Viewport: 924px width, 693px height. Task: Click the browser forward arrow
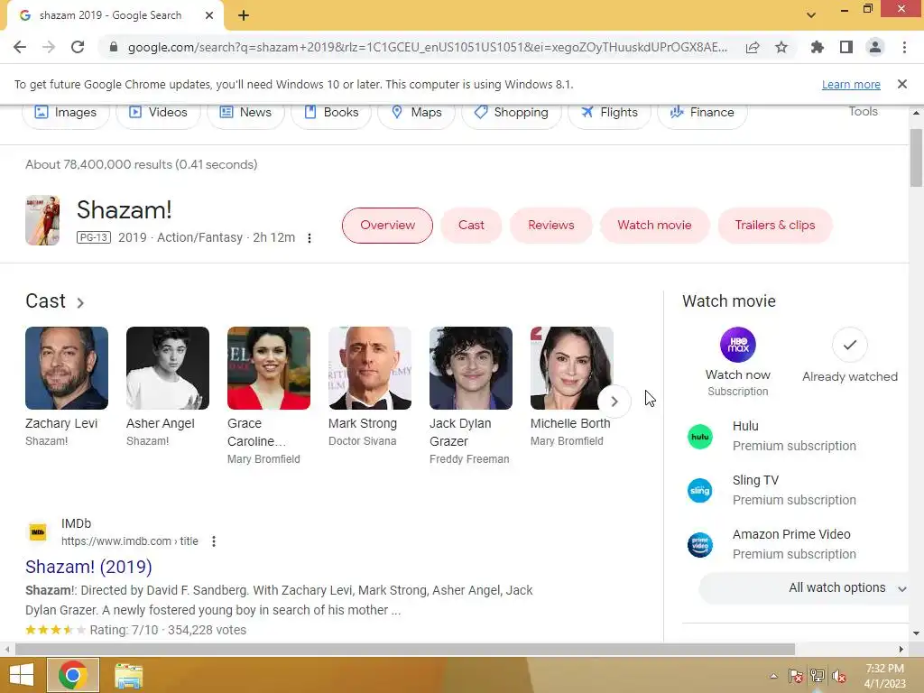pyautogui.click(x=49, y=47)
